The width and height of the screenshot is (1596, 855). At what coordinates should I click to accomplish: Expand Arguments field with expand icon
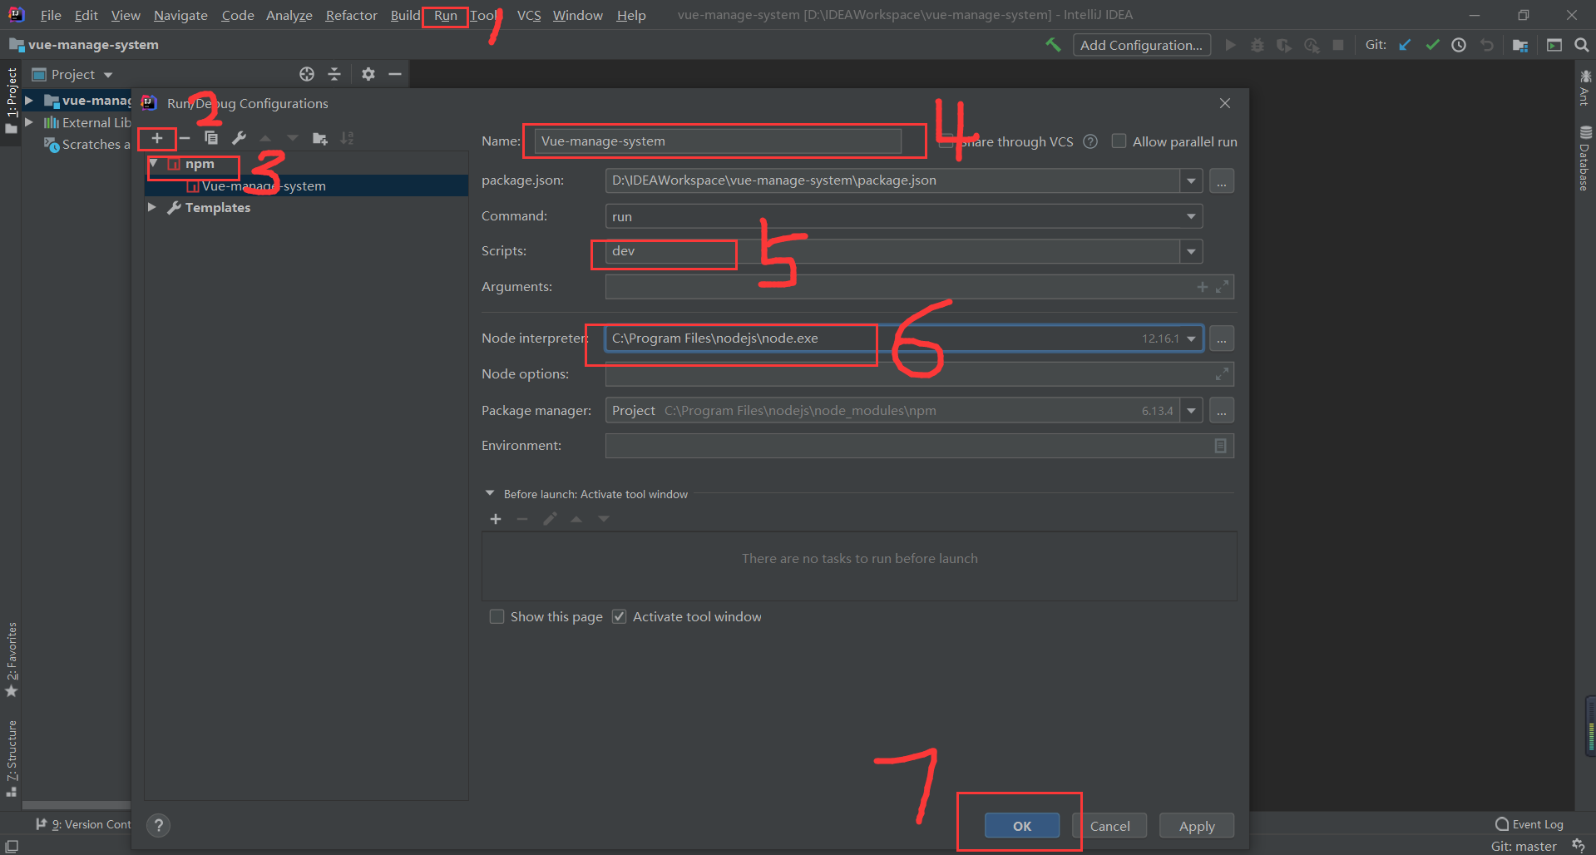[1222, 287]
